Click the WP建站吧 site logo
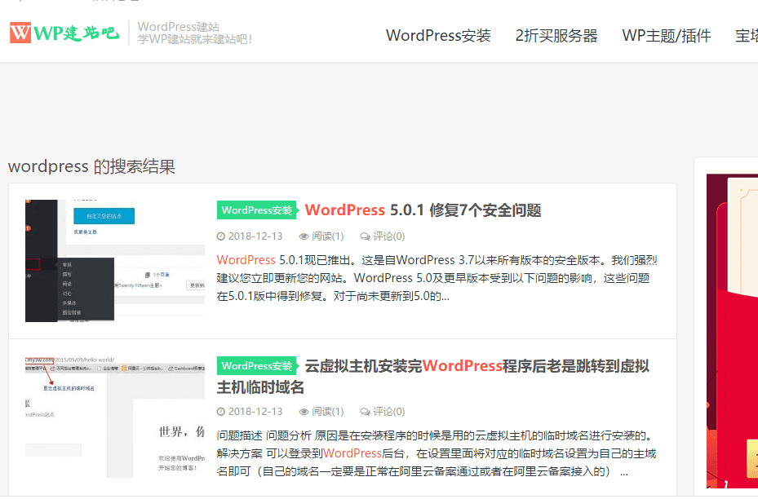This screenshot has width=758, height=499. tap(64, 33)
